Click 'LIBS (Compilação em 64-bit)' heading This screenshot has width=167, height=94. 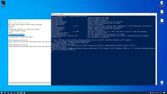tap(18, 40)
